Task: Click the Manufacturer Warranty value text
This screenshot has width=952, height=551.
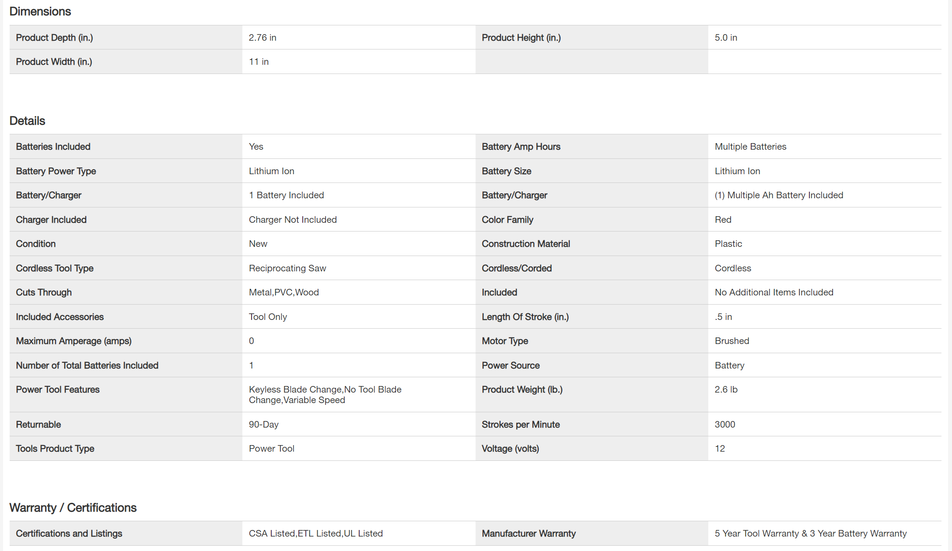Action: point(810,533)
